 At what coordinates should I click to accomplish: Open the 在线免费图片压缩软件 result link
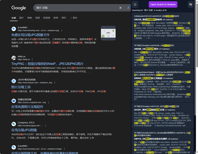tap(27, 107)
